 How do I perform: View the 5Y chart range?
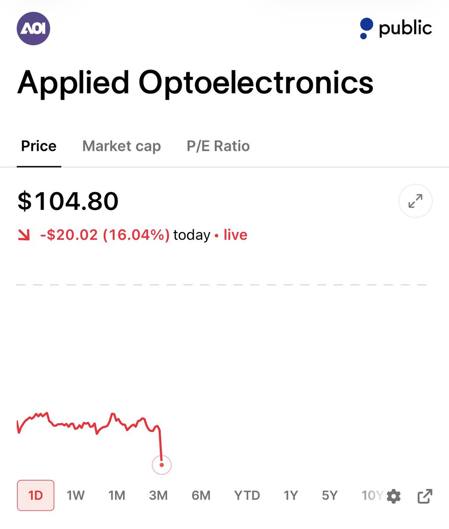pos(329,495)
